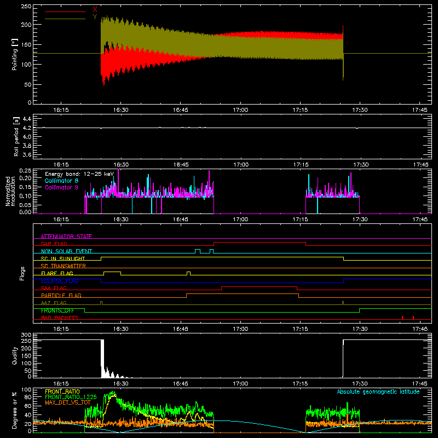Click '16:45' label under Roll period plot
The width and height of the screenshot is (438, 438).
[181, 165]
